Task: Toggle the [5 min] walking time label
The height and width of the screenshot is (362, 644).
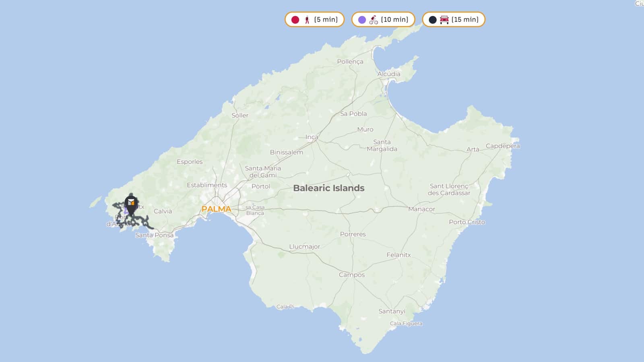Action: (326, 20)
